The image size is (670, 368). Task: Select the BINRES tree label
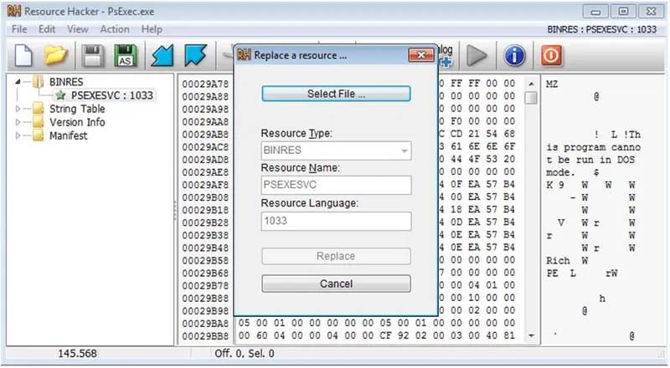click(66, 81)
